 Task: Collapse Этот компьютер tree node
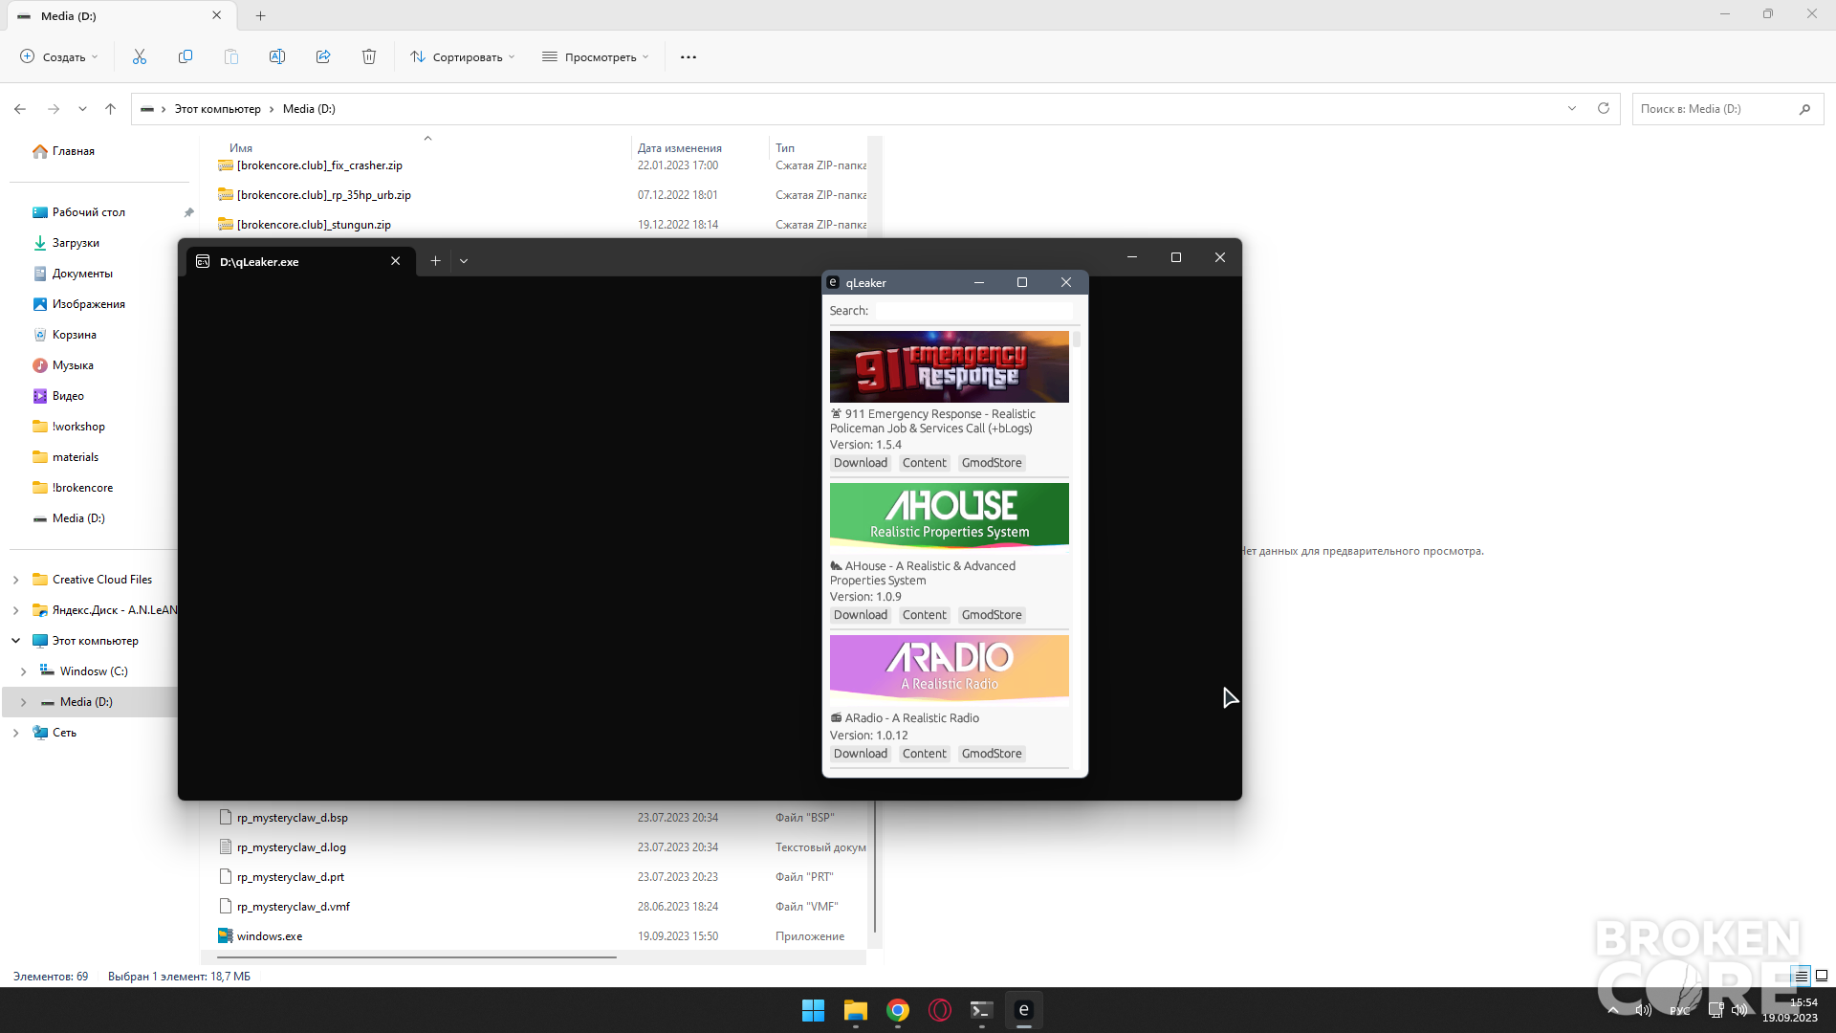click(x=15, y=641)
